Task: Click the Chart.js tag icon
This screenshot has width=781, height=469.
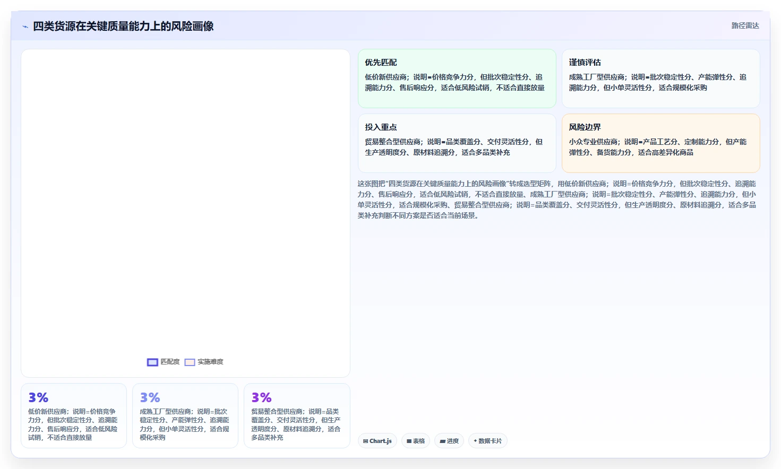Action: pyautogui.click(x=366, y=441)
